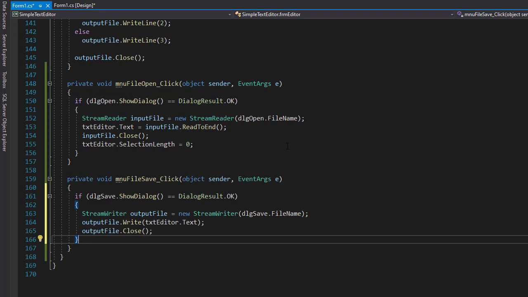This screenshot has width=528, height=297.
Task: Click the lightbulb quick actions icon on line 166
Action: pyautogui.click(x=40, y=239)
